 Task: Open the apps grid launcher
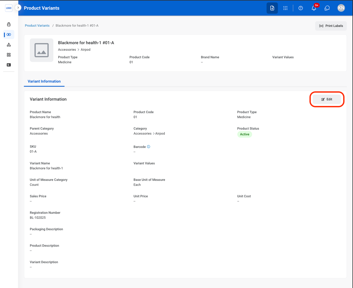pyautogui.click(x=285, y=8)
